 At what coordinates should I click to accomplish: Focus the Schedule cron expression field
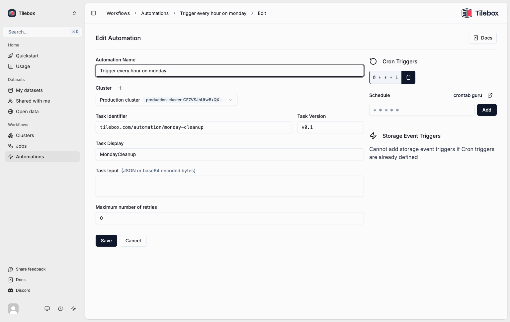pos(422,110)
